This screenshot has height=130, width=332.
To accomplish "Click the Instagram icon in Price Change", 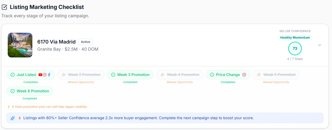I will (x=244, y=75).
